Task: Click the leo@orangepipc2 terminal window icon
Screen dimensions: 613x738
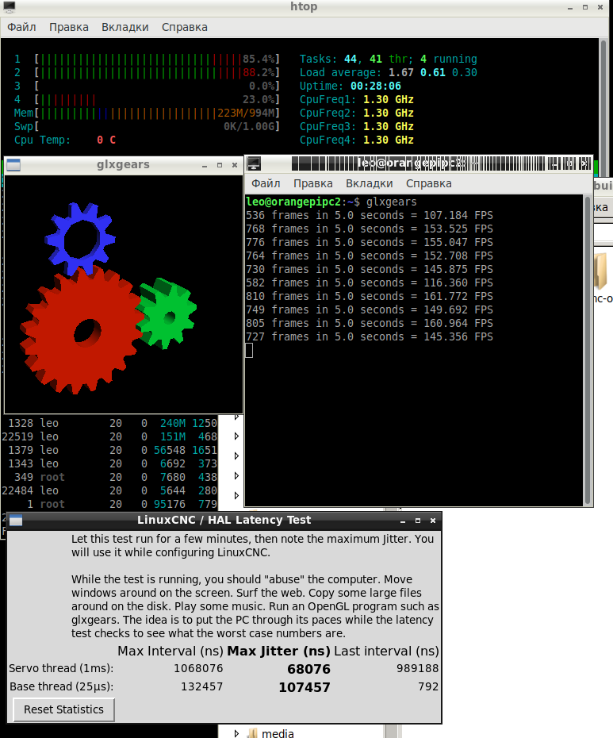Action: [x=254, y=163]
